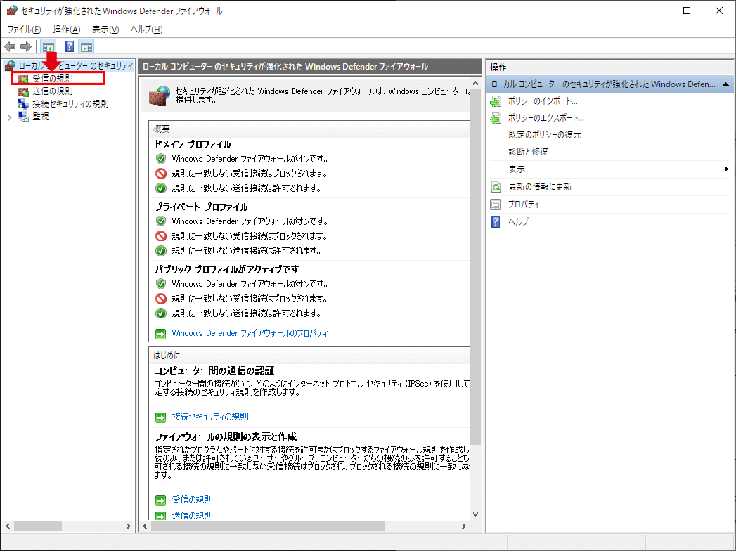Image resolution: width=736 pixels, height=551 pixels.
Task: Click the green arrow icon beside 接続セキュリティの規則 link
Action: click(160, 417)
